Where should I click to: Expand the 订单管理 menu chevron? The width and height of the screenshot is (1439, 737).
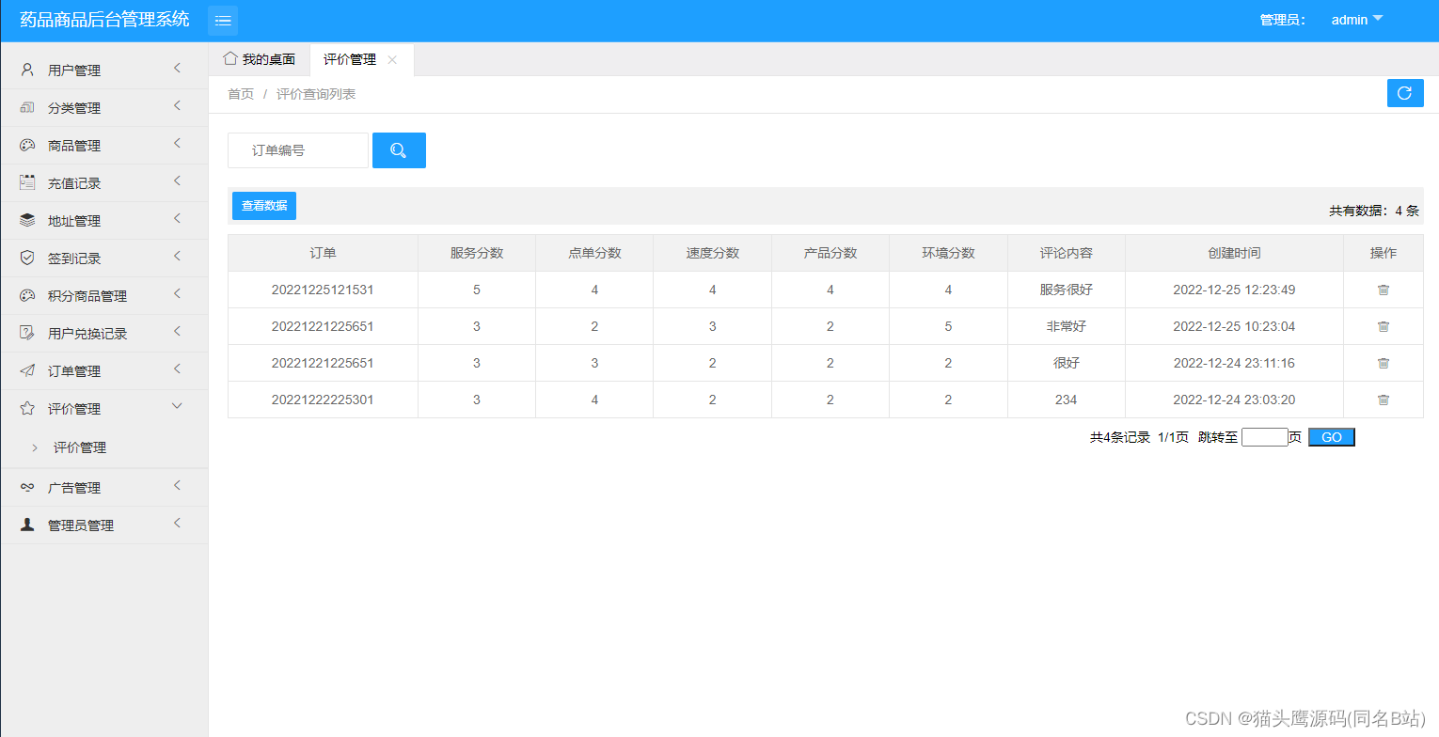click(177, 368)
